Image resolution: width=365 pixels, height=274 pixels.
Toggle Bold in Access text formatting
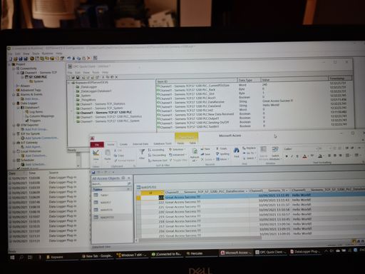[287, 156]
